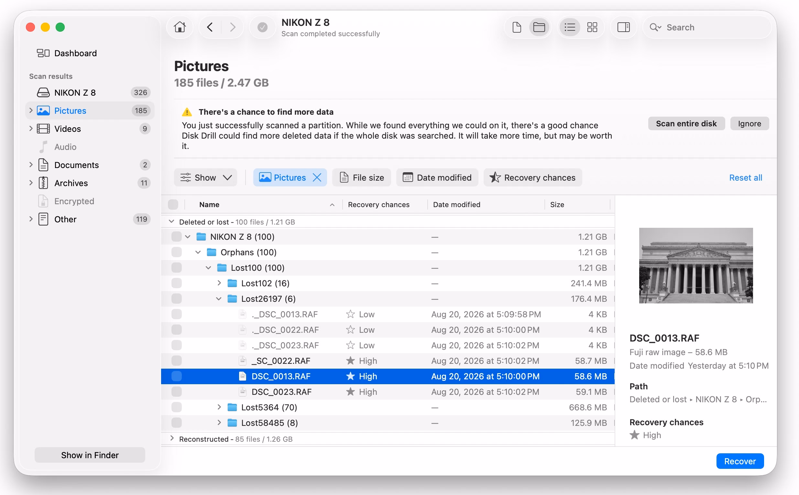799x495 pixels.
Task: Collapse the Lost26197 (6) folder
Action: (219, 299)
